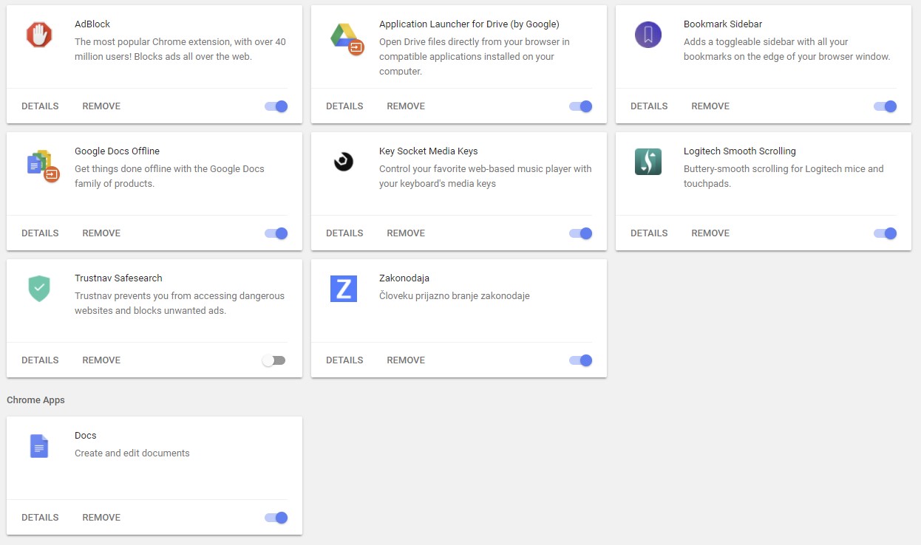The width and height of the screenshot is (921, 545).
Task: Open Details for Google Docs Offline
Action: click(x=40, y=233)
